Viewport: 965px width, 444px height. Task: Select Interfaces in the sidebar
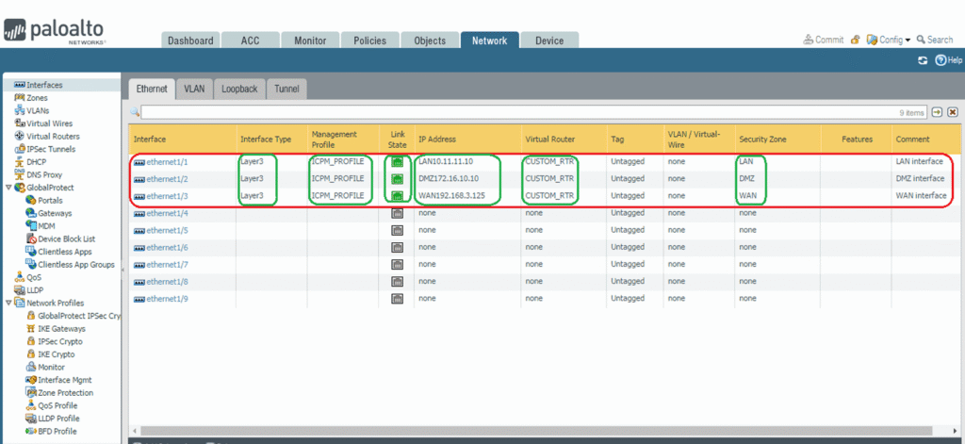click(44, 85)
